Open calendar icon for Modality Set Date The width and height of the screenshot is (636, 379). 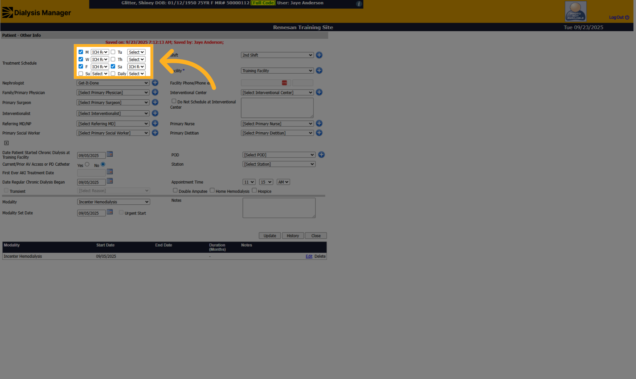pyautogui.click(x=110, y=212)
